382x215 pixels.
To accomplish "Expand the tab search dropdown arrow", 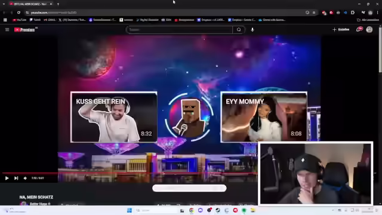I will tap(4, 4).
